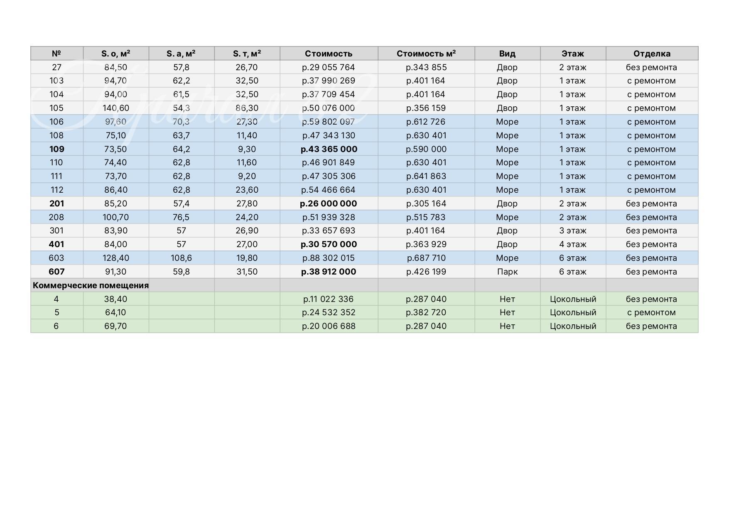Click the "Этаж" column header

tap(572, 54)
